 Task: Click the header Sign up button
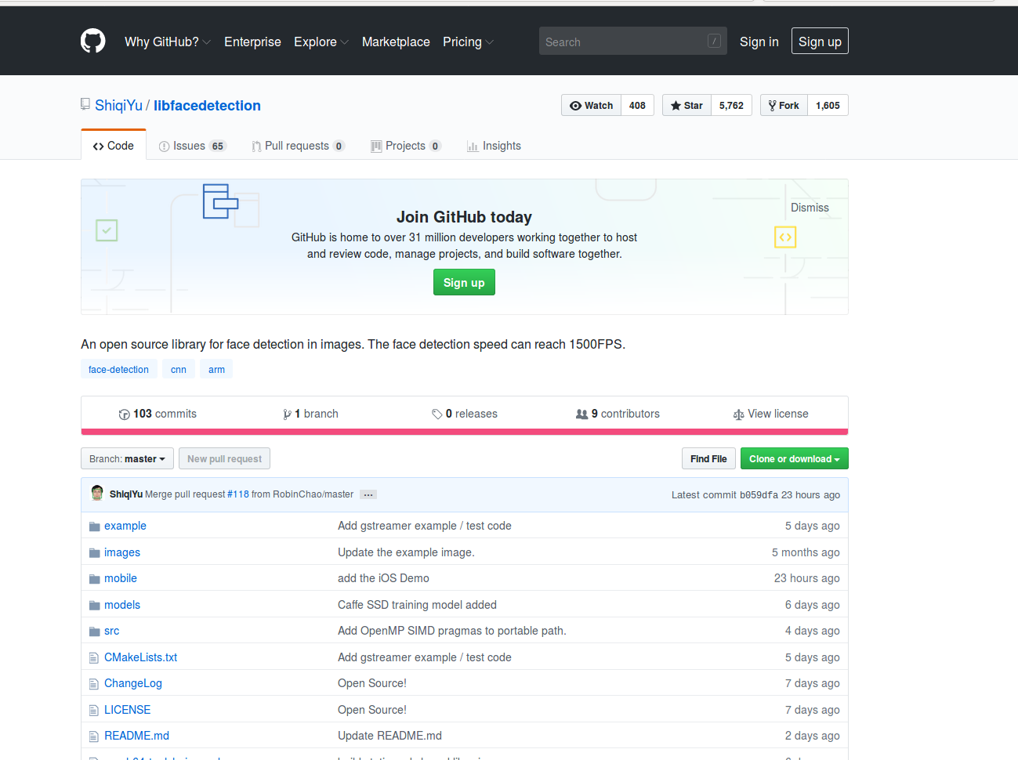[820, 42]
